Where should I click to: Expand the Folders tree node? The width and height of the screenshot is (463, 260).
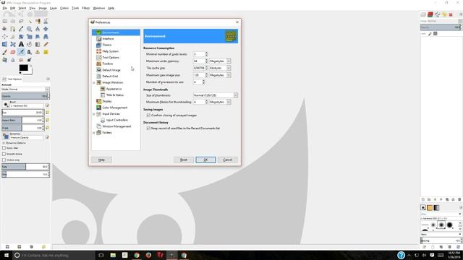(x=94, y=133)
